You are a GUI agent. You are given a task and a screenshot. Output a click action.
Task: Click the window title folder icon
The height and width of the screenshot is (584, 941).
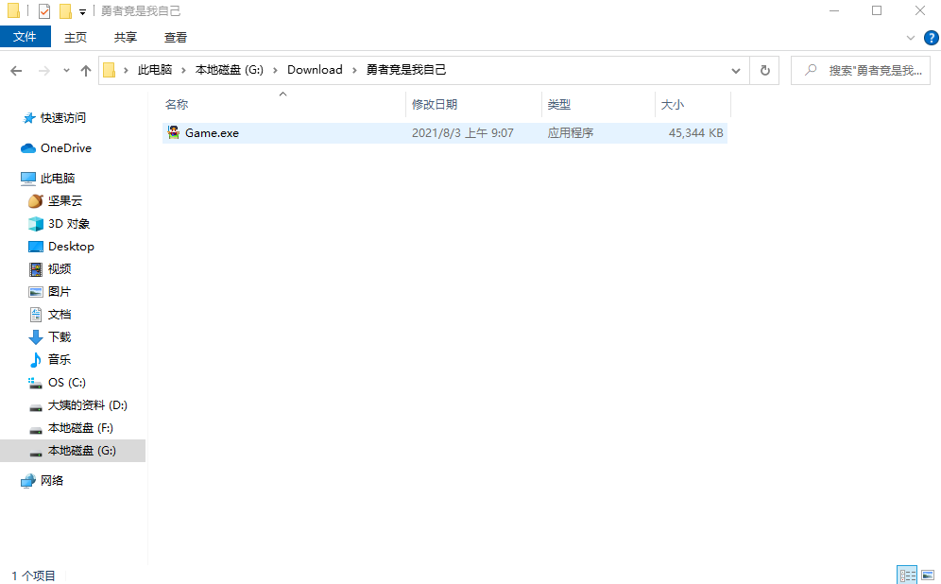(x=13, y=10)
